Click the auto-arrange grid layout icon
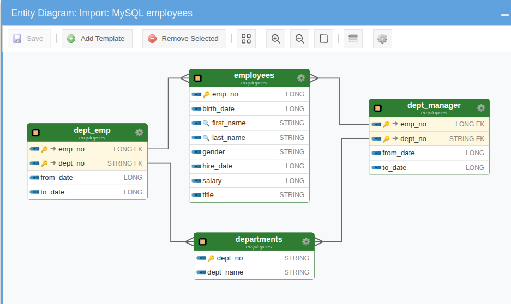This screenshot has height=304, width=511. click(x=246, y=39)
